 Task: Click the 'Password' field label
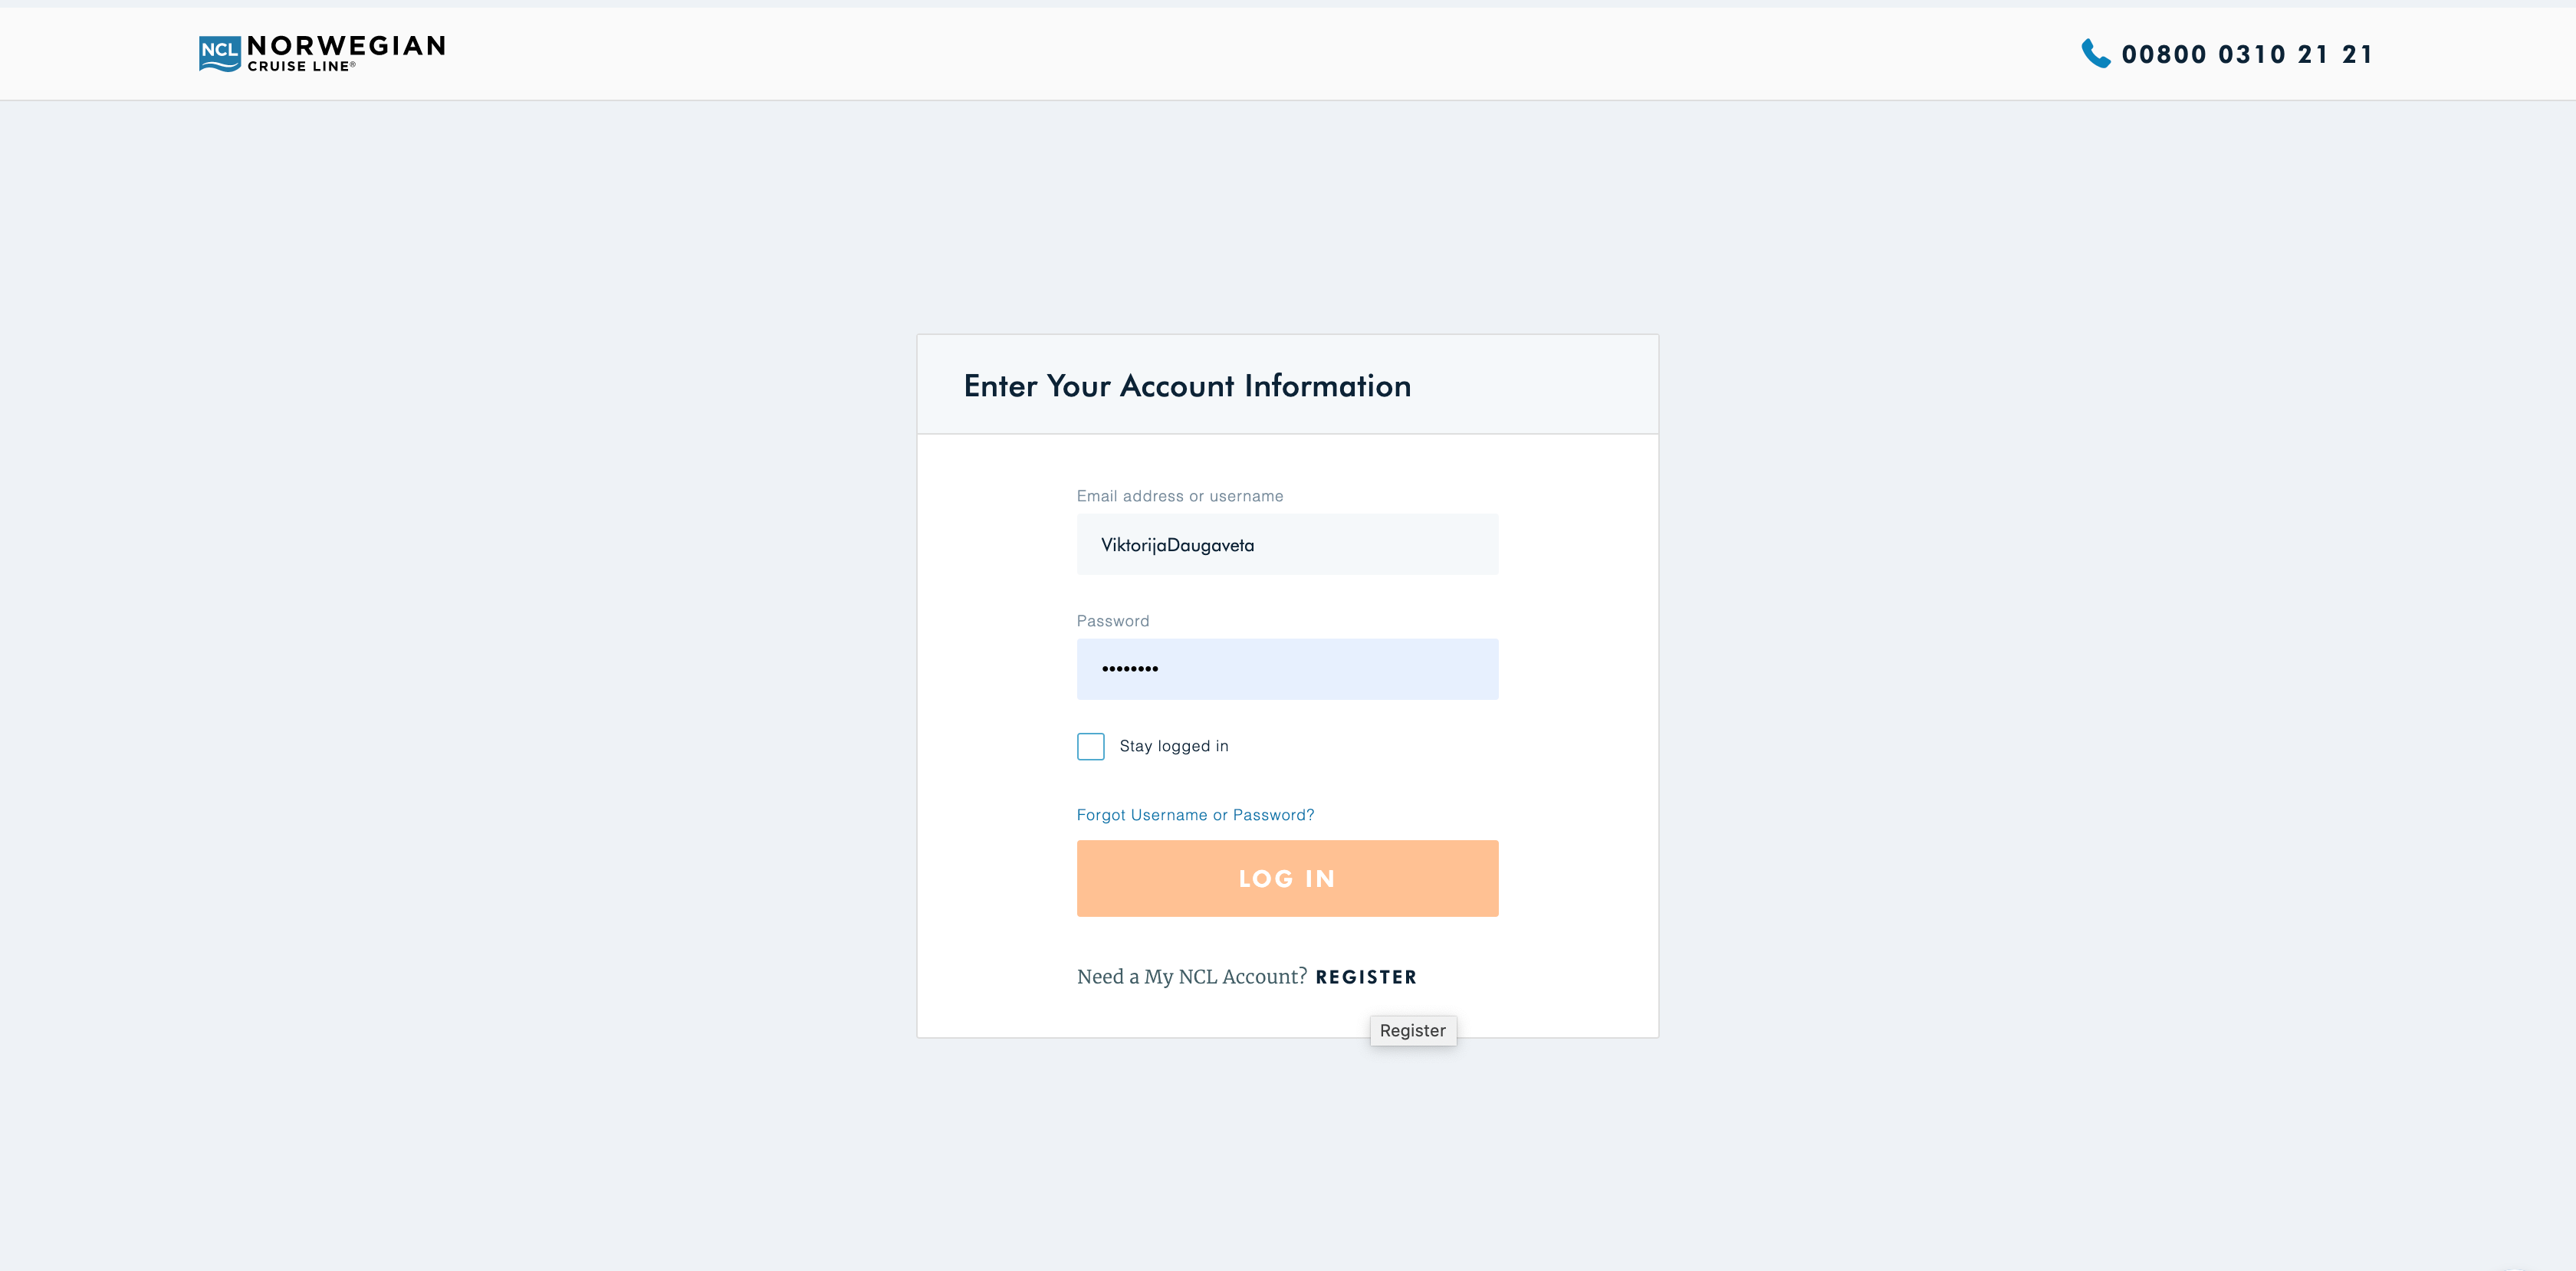point(1113,621)
